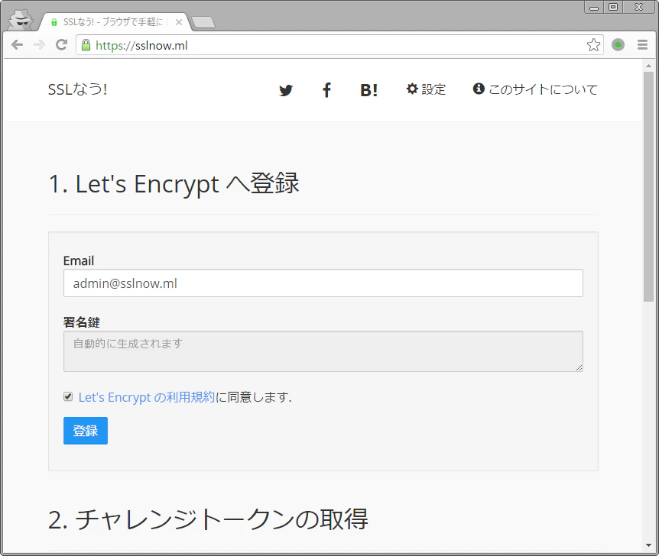Image resolution: width=659 pixels, height=556 pixels.
Task: Select the SSLなう! browser tab
Action: (115, 22)
